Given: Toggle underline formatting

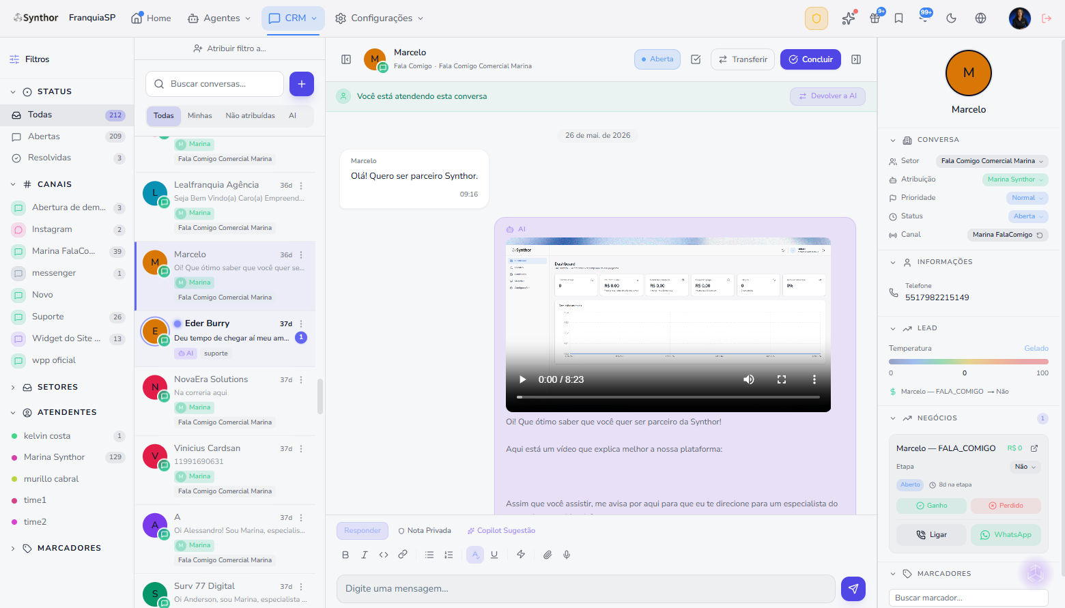Looking at the screenshot, I should pos(494,555).
